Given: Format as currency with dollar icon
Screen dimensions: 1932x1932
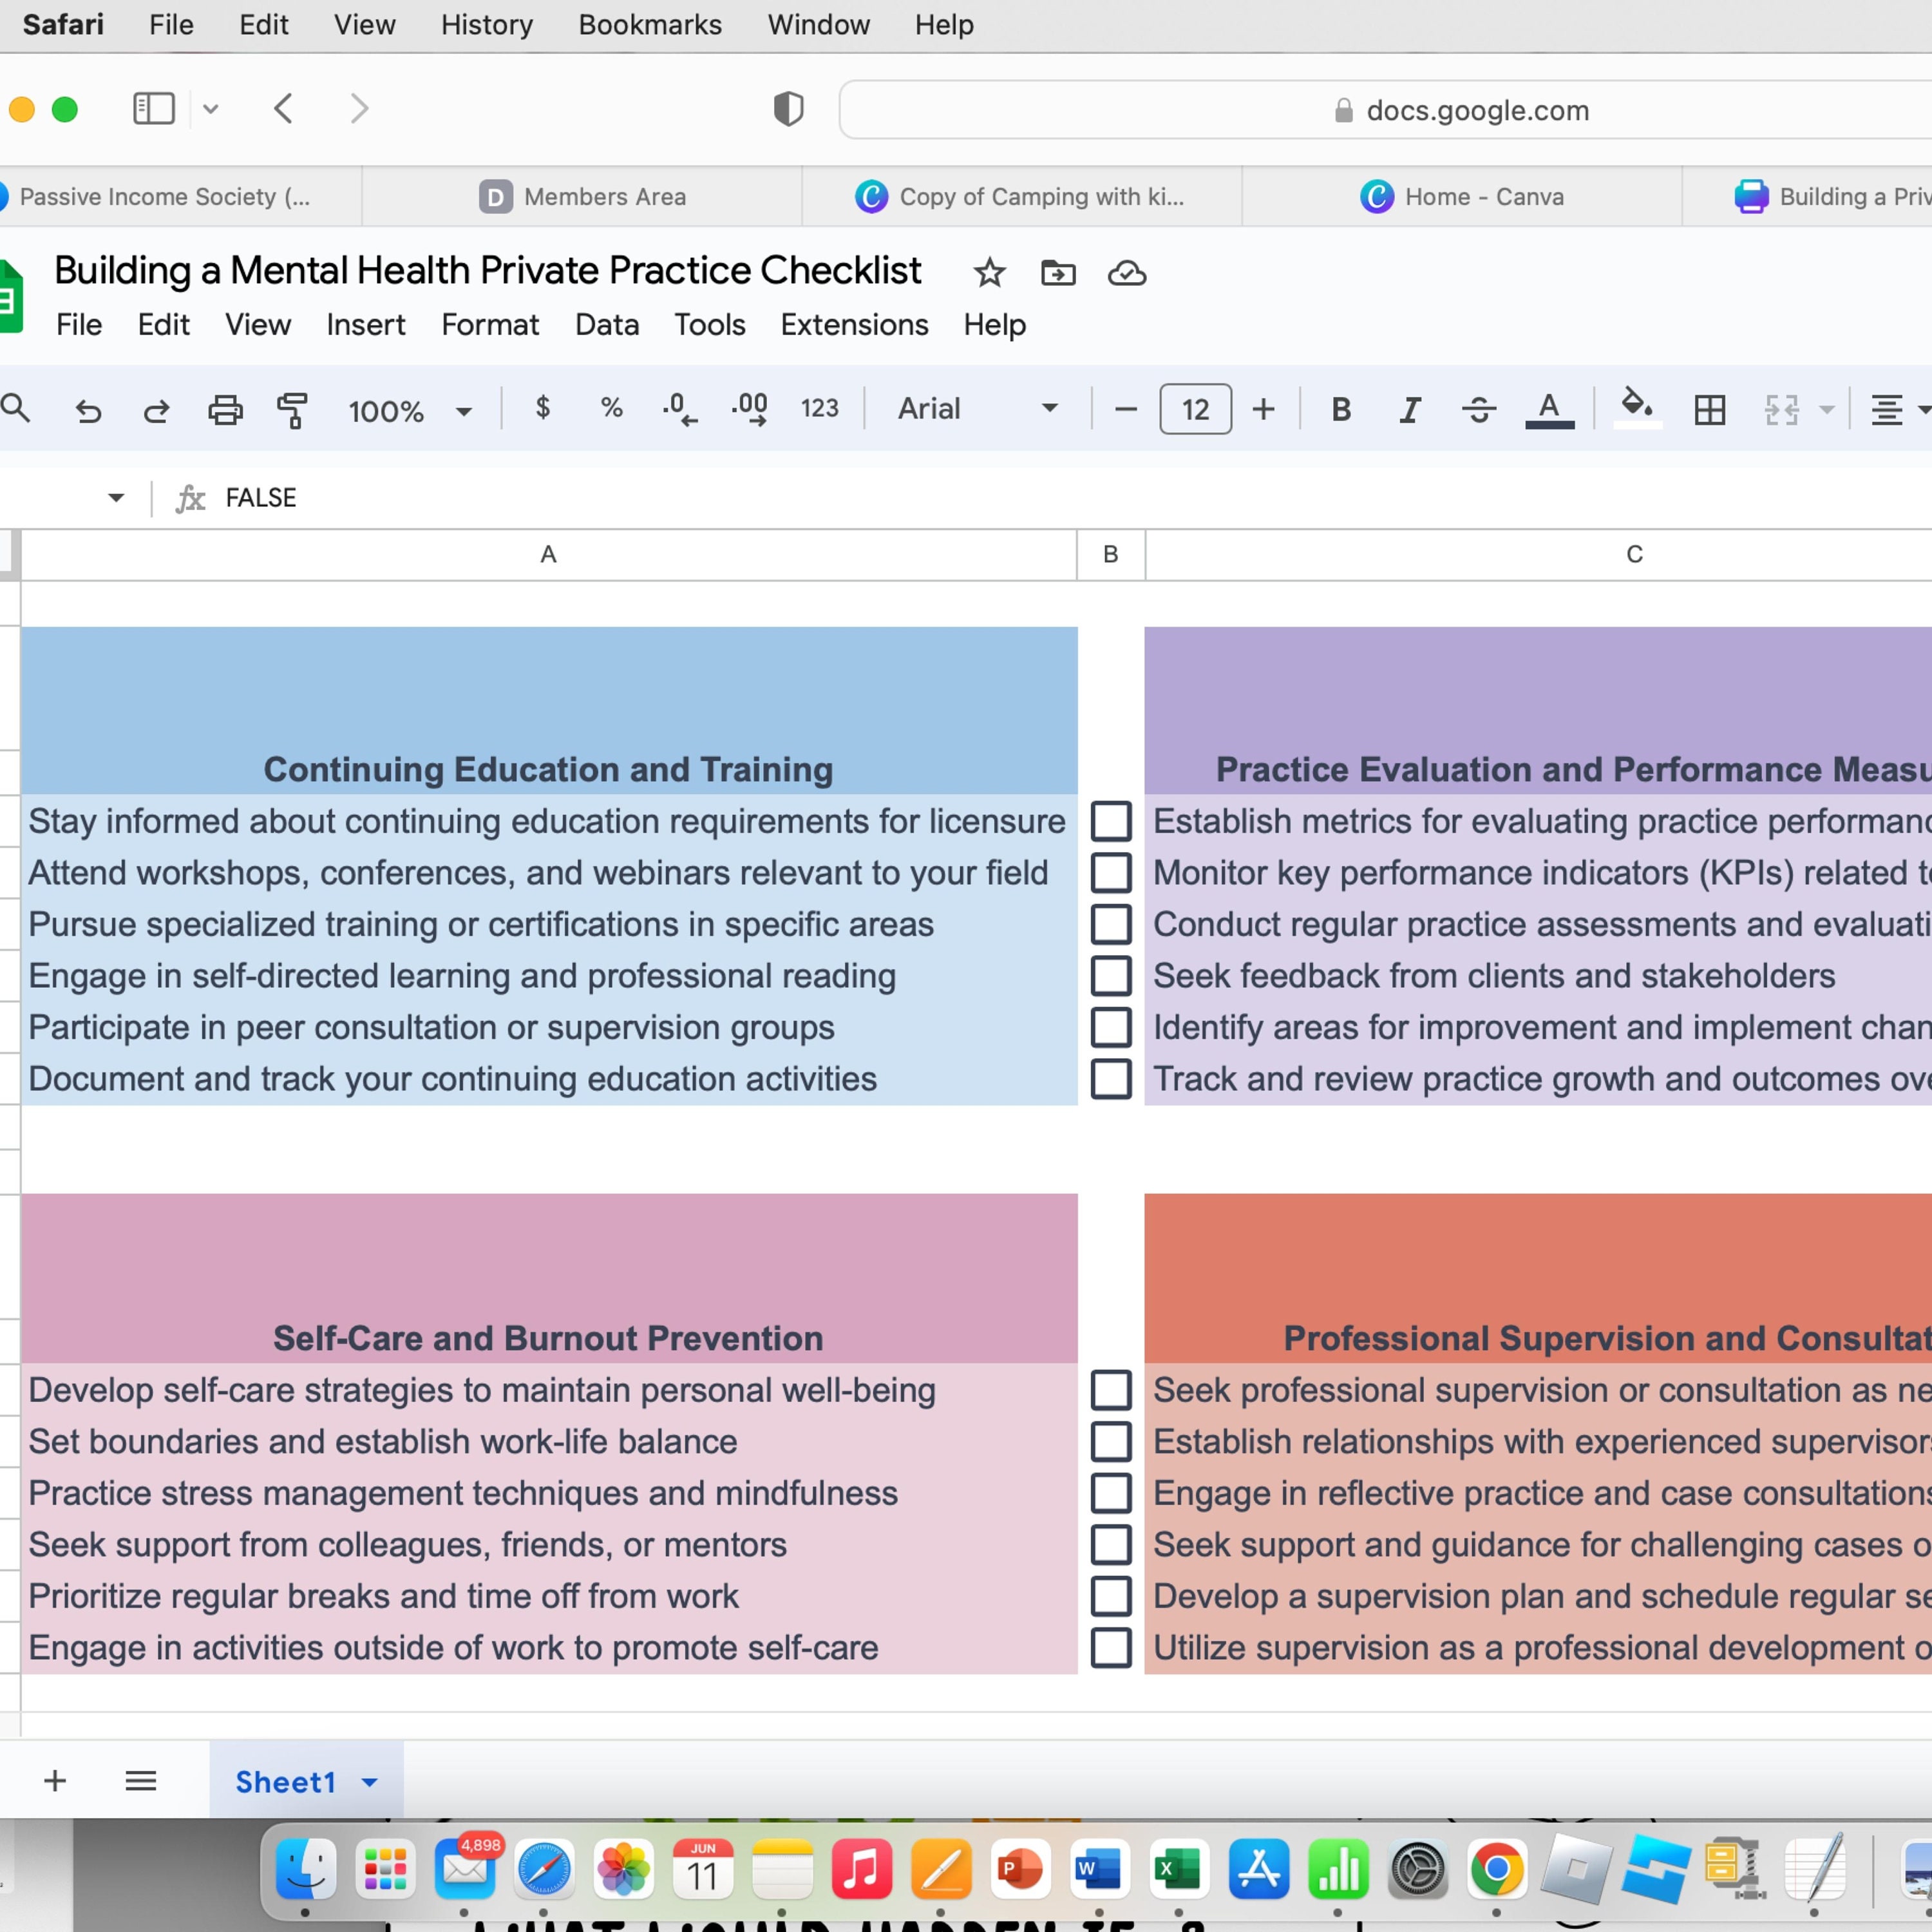Looking at the screenshot, I should point(543,408).
